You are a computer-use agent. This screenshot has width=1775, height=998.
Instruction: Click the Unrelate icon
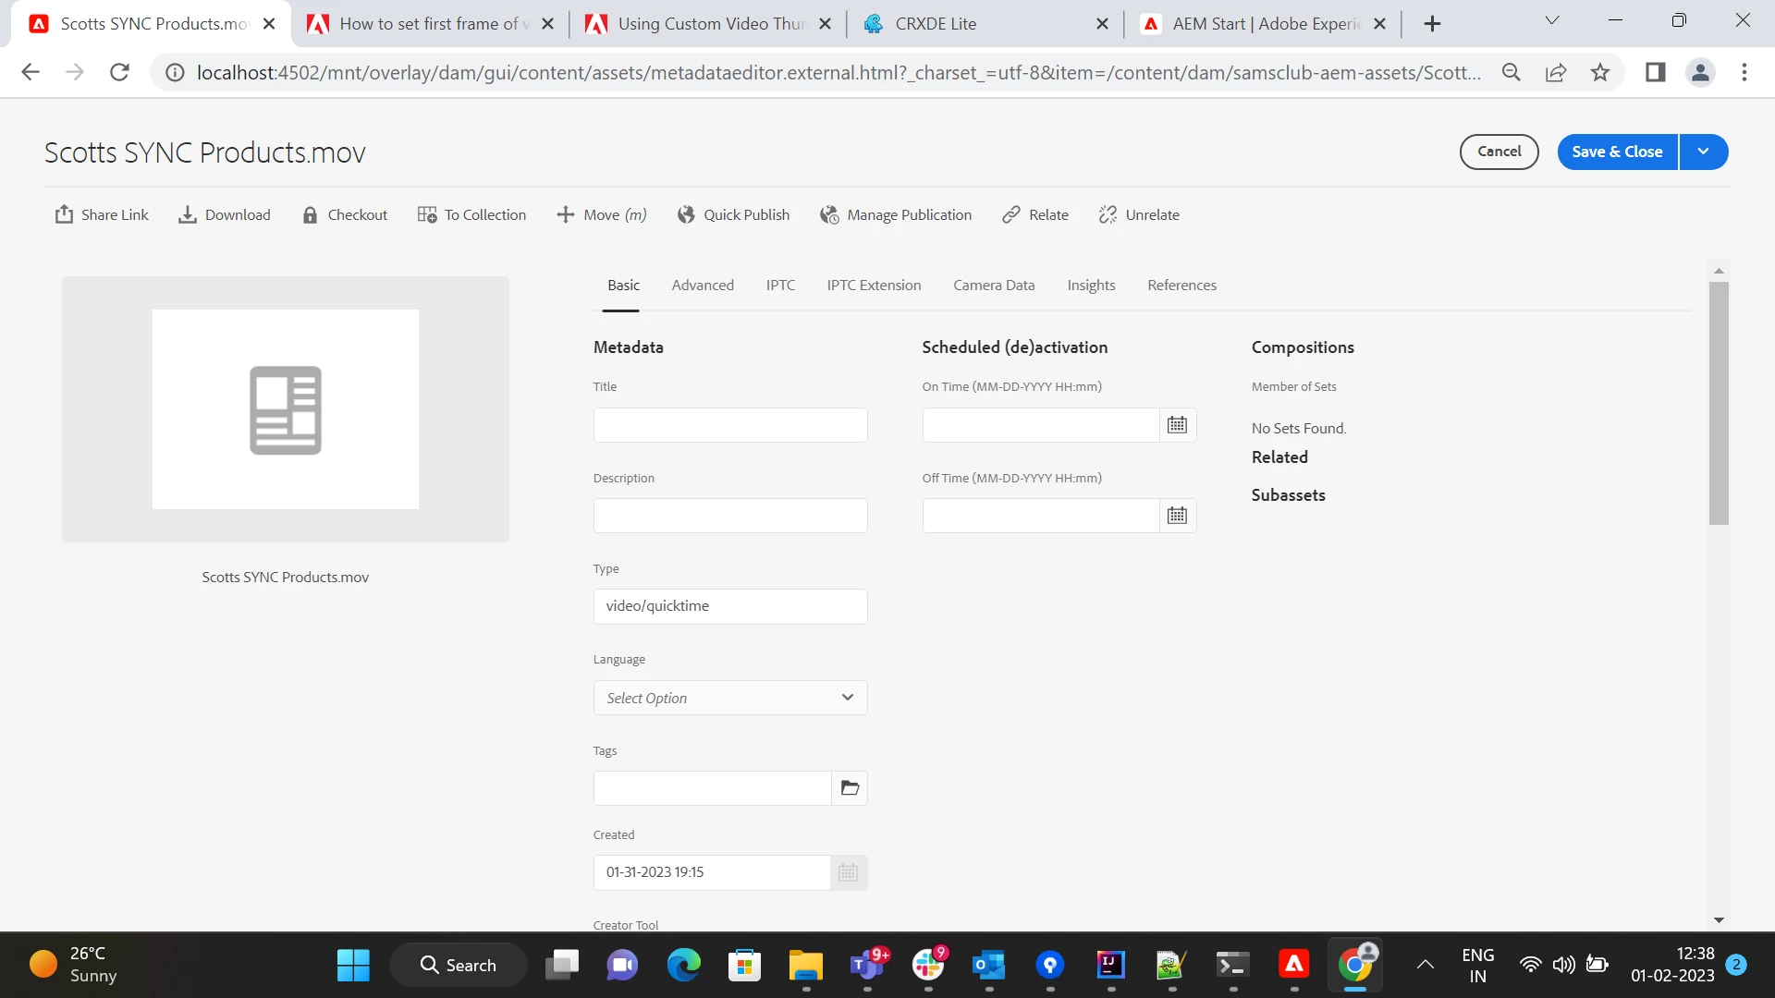click(x=1108, y=214)
